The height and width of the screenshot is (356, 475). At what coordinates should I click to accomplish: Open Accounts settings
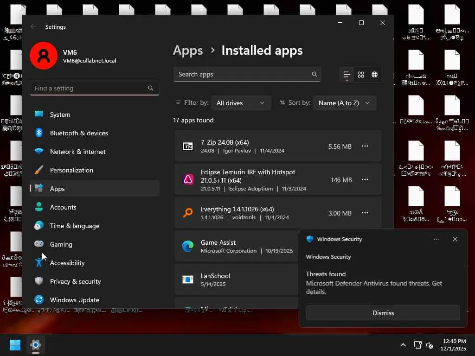pos(95,207)
